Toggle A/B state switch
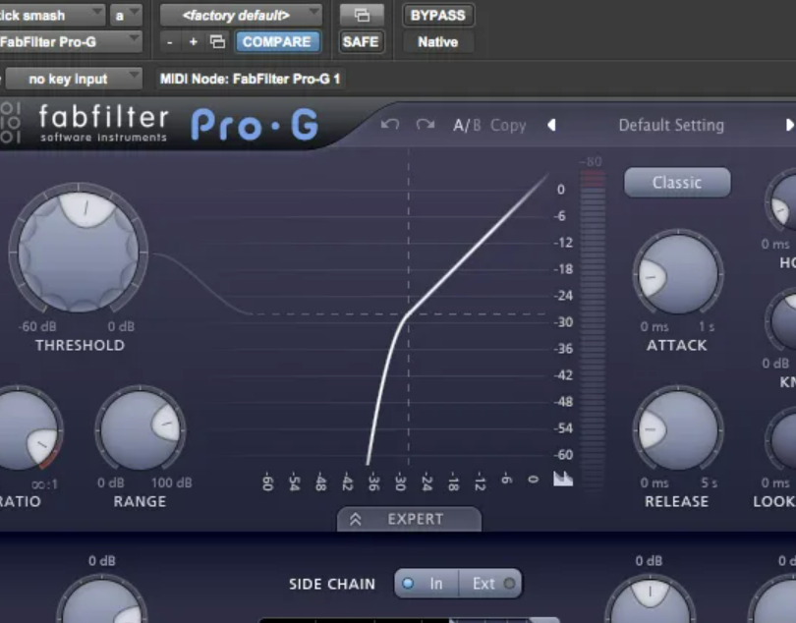The image size is (796, 623). coord(467,125)
